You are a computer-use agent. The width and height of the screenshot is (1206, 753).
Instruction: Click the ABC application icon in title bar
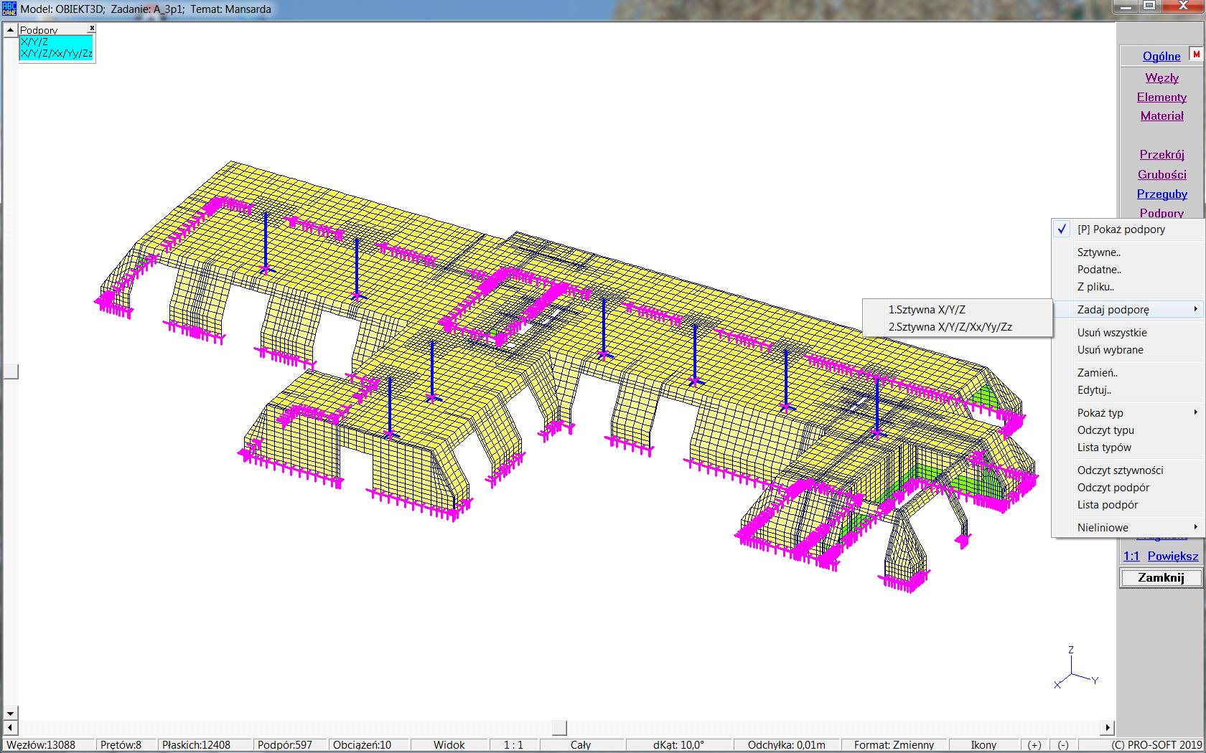tap(9, 9)
